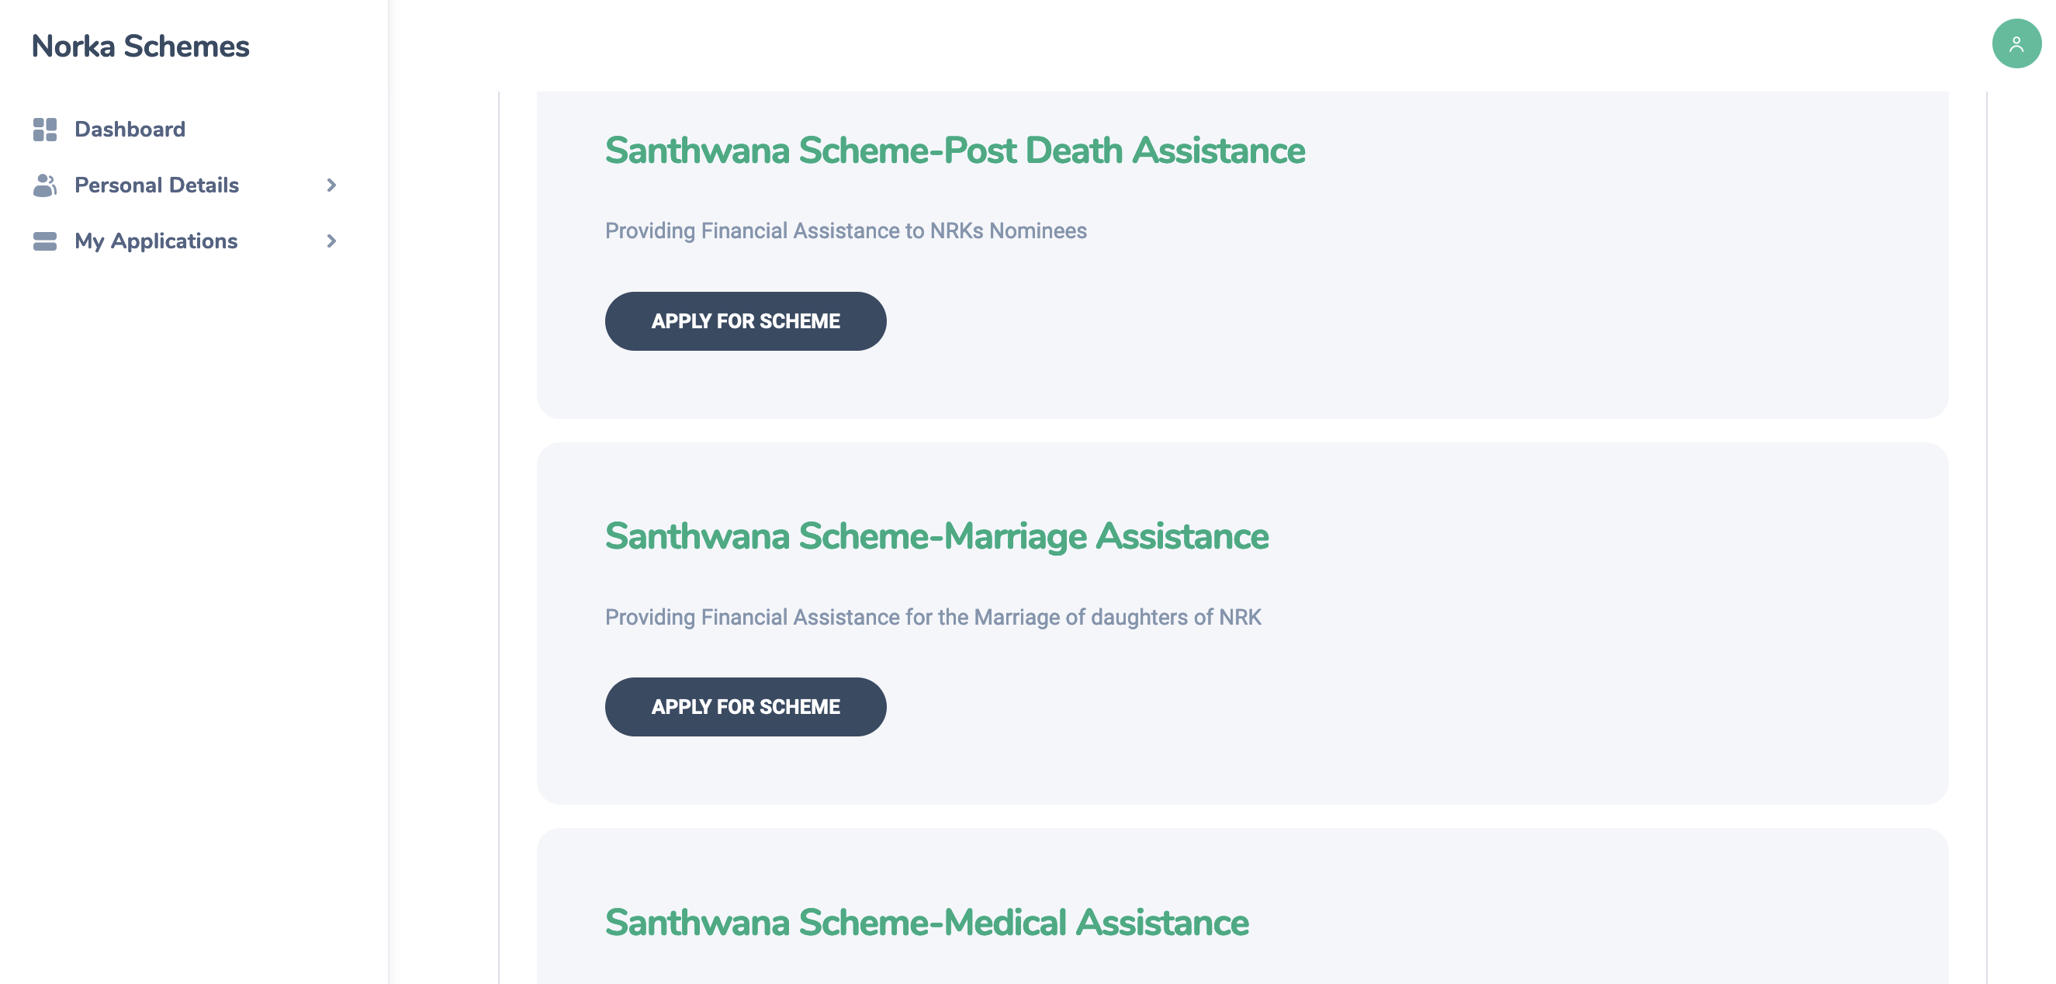This screenshot has width=2056, height=984.
Task: Click the Santhwana Scheme-Medical Assistance title
Action: tap(926, 922)
